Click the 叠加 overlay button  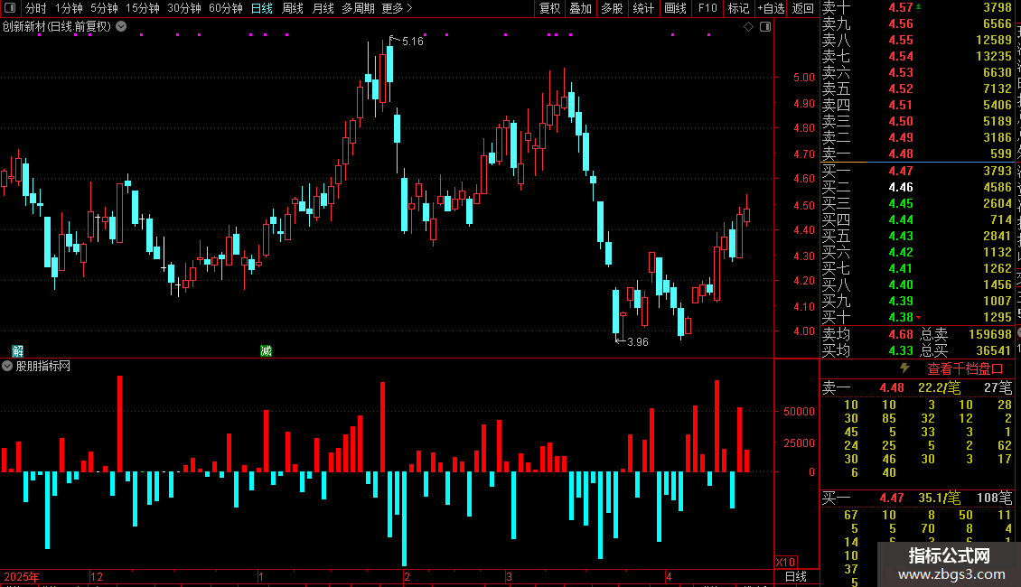(580, 8)
